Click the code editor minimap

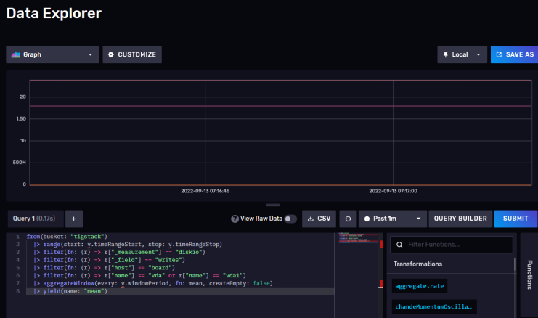click(358, 238)
